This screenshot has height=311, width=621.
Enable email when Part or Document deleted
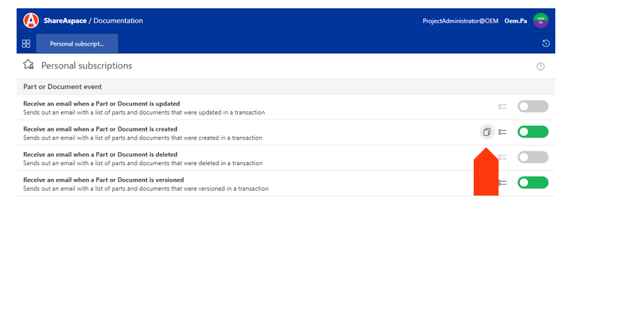tap(532, 157)
